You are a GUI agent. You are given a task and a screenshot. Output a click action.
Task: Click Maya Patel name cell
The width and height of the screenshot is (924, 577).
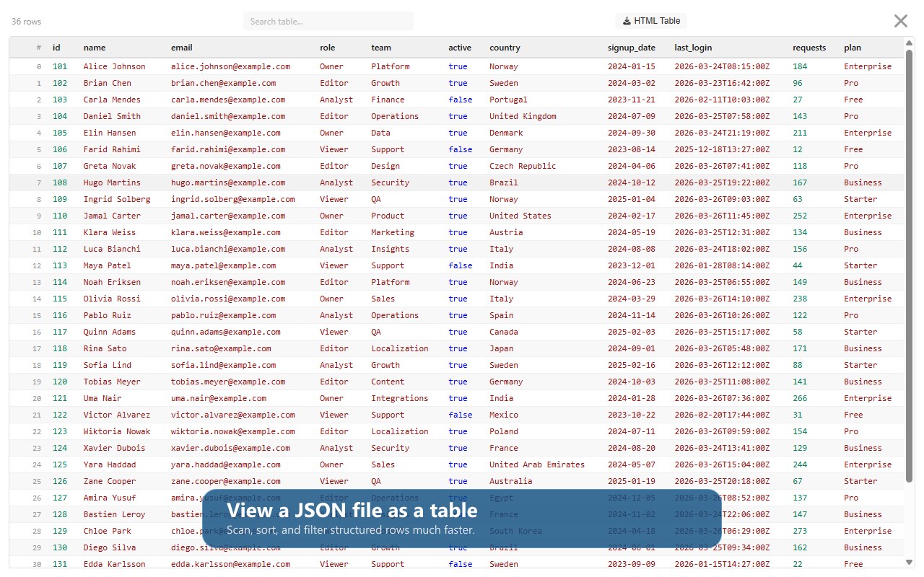click(x=107, y=265)
